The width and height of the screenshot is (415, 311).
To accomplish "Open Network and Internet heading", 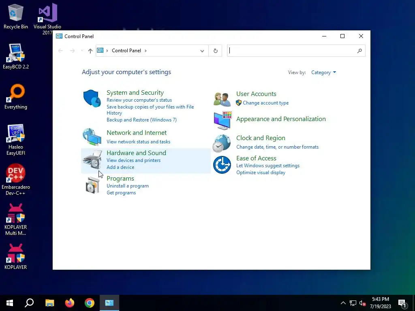I will pyautogui.click(x=137, y=133).
